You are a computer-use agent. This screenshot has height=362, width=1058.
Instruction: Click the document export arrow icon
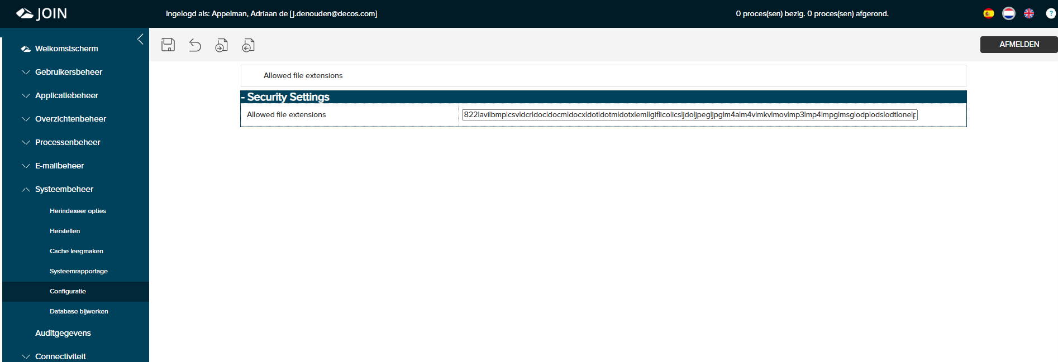coord(222,45)
